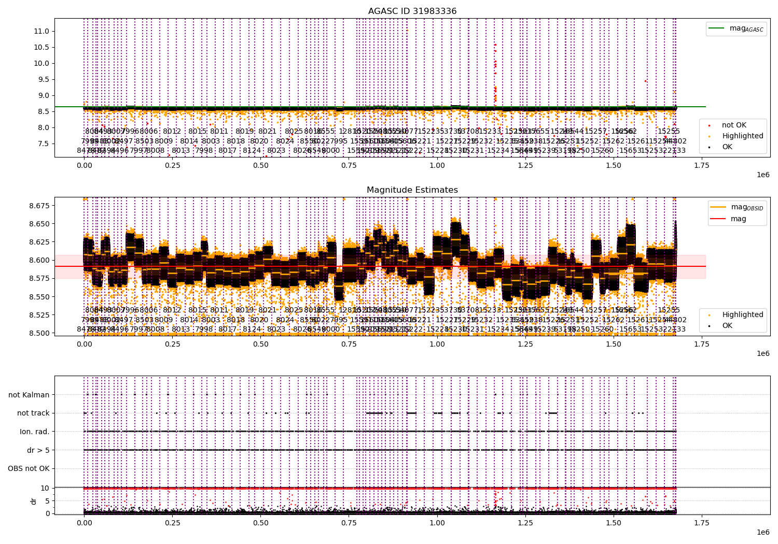
Task: Click obsid label 8012 in the top plot
Action: pos(172,132)
